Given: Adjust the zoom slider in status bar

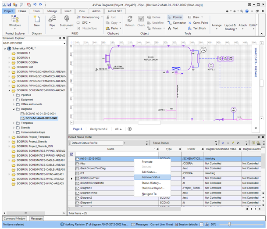Looking at the screenshot, I should (229, 224).
